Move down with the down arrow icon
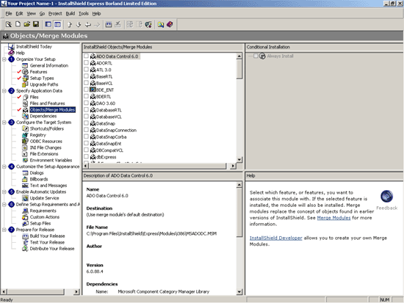Screen dimensions: 404x303 pos(79,24)
